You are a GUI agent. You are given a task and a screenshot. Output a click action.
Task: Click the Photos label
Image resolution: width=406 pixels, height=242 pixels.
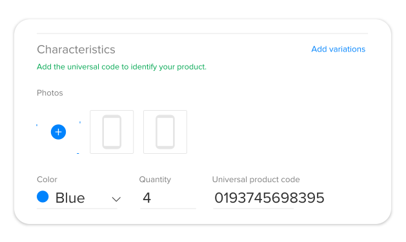tap(50, 93)
